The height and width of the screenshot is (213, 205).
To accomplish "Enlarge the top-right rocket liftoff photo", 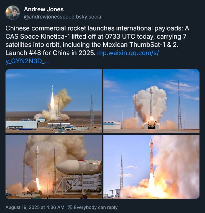I will click(x=151, y=101).
